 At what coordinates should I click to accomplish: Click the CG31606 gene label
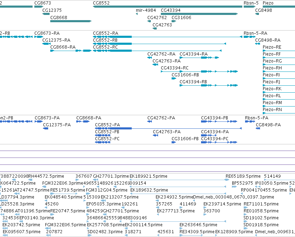pyautogui.click(x=181, y=17)
